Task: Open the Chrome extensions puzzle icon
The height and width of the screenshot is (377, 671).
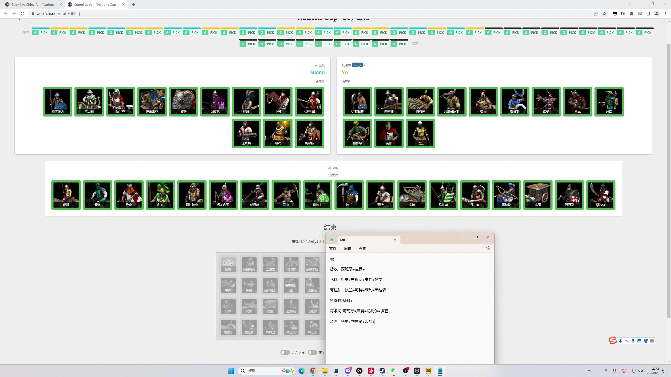Action: [x=632, y=14]
